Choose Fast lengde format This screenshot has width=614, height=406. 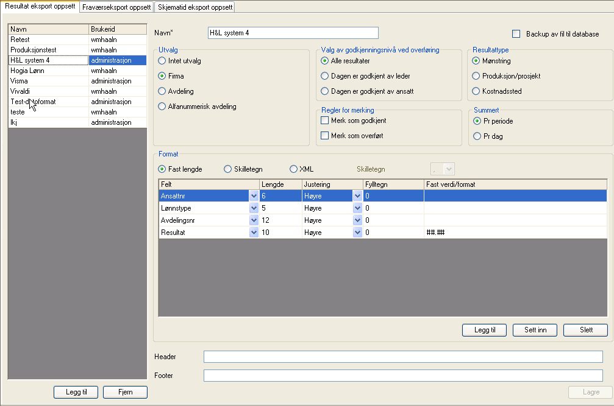(162, 169)
